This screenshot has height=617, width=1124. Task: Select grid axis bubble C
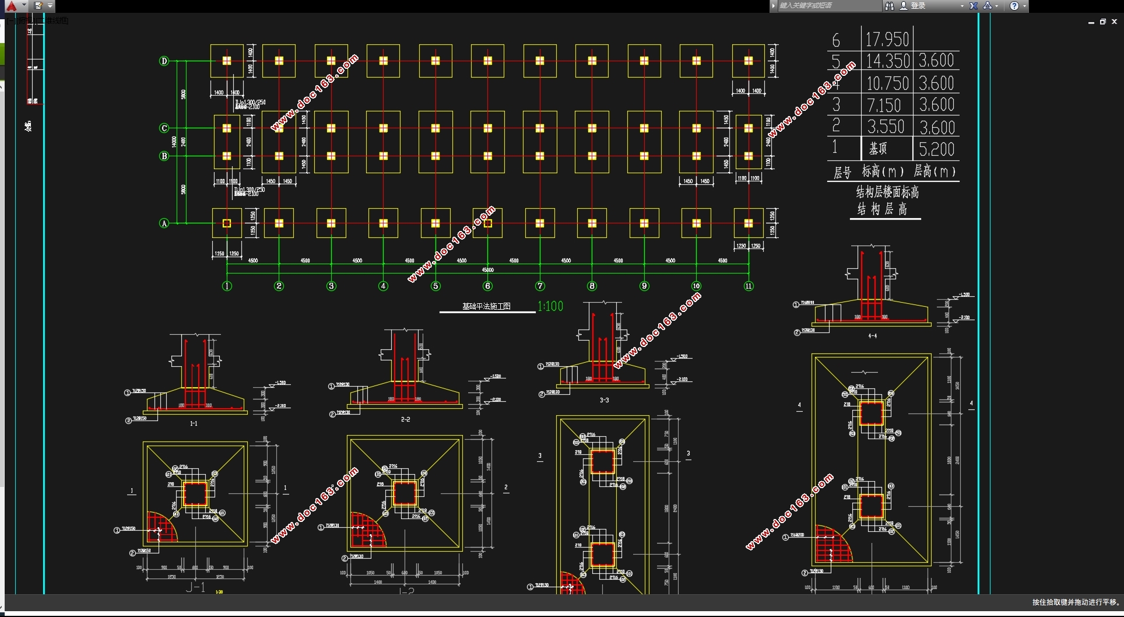click(164, 128)
